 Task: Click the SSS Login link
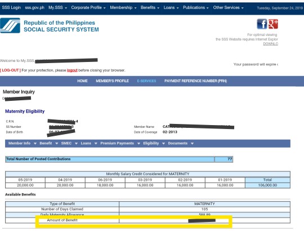tap(11, 7)
